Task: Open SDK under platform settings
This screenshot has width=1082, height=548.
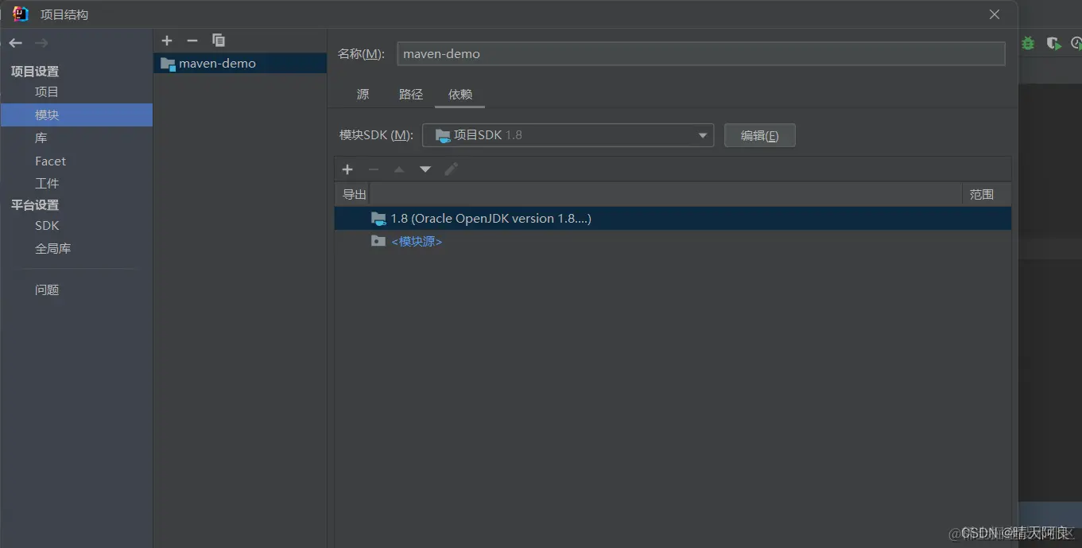Action: pos(47,226)
